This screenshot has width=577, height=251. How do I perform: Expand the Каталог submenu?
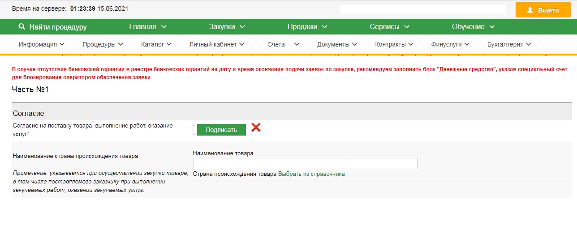pos(156,44)
